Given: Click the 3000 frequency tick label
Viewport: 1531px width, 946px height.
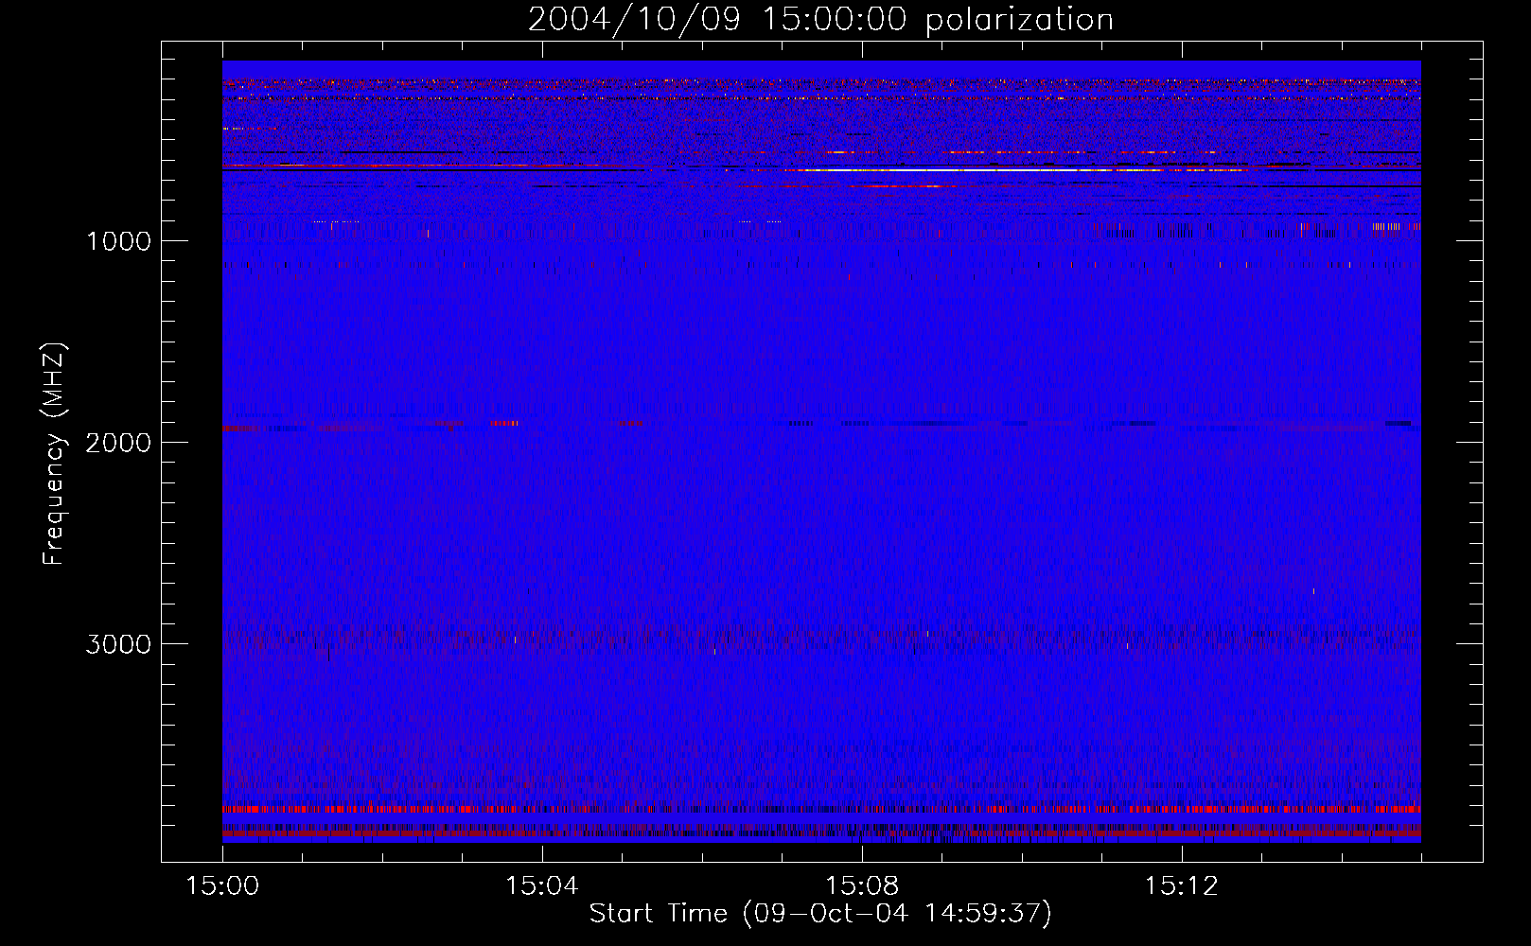Looking at the screenshot, I should (x=118, y=644).
